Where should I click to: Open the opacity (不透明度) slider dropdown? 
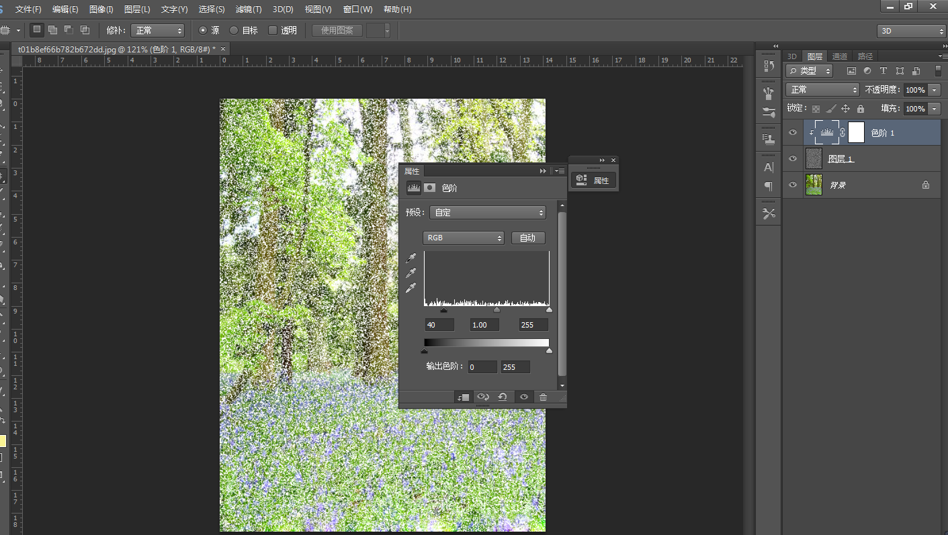coord(935,90)
